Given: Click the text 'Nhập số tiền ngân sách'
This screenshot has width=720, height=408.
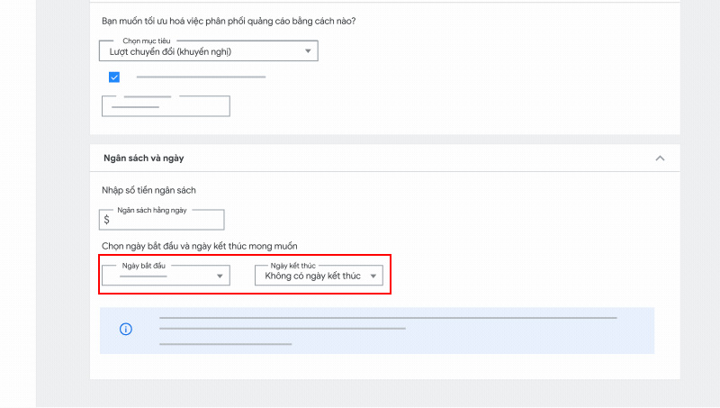Looking at the screenshot, I should click(x=148, y=190).
